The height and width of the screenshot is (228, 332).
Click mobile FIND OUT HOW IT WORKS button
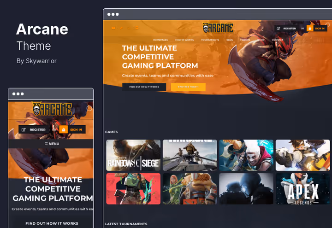click(52, 223)
